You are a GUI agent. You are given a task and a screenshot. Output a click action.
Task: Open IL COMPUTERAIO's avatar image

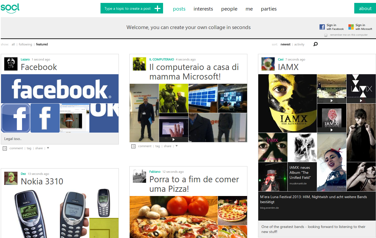(x=139, y=64)
